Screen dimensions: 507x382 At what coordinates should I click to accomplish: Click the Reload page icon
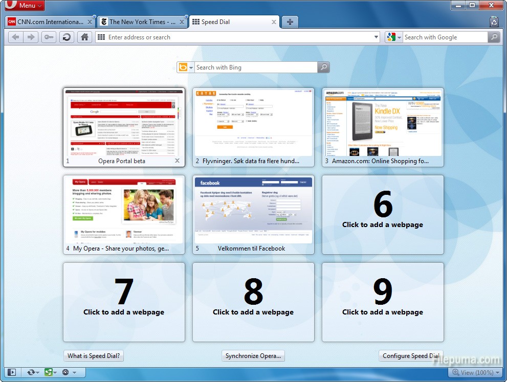point(67,37)
